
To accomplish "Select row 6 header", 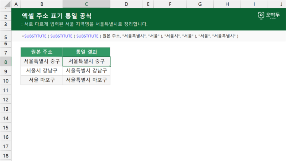I will 6,44.
